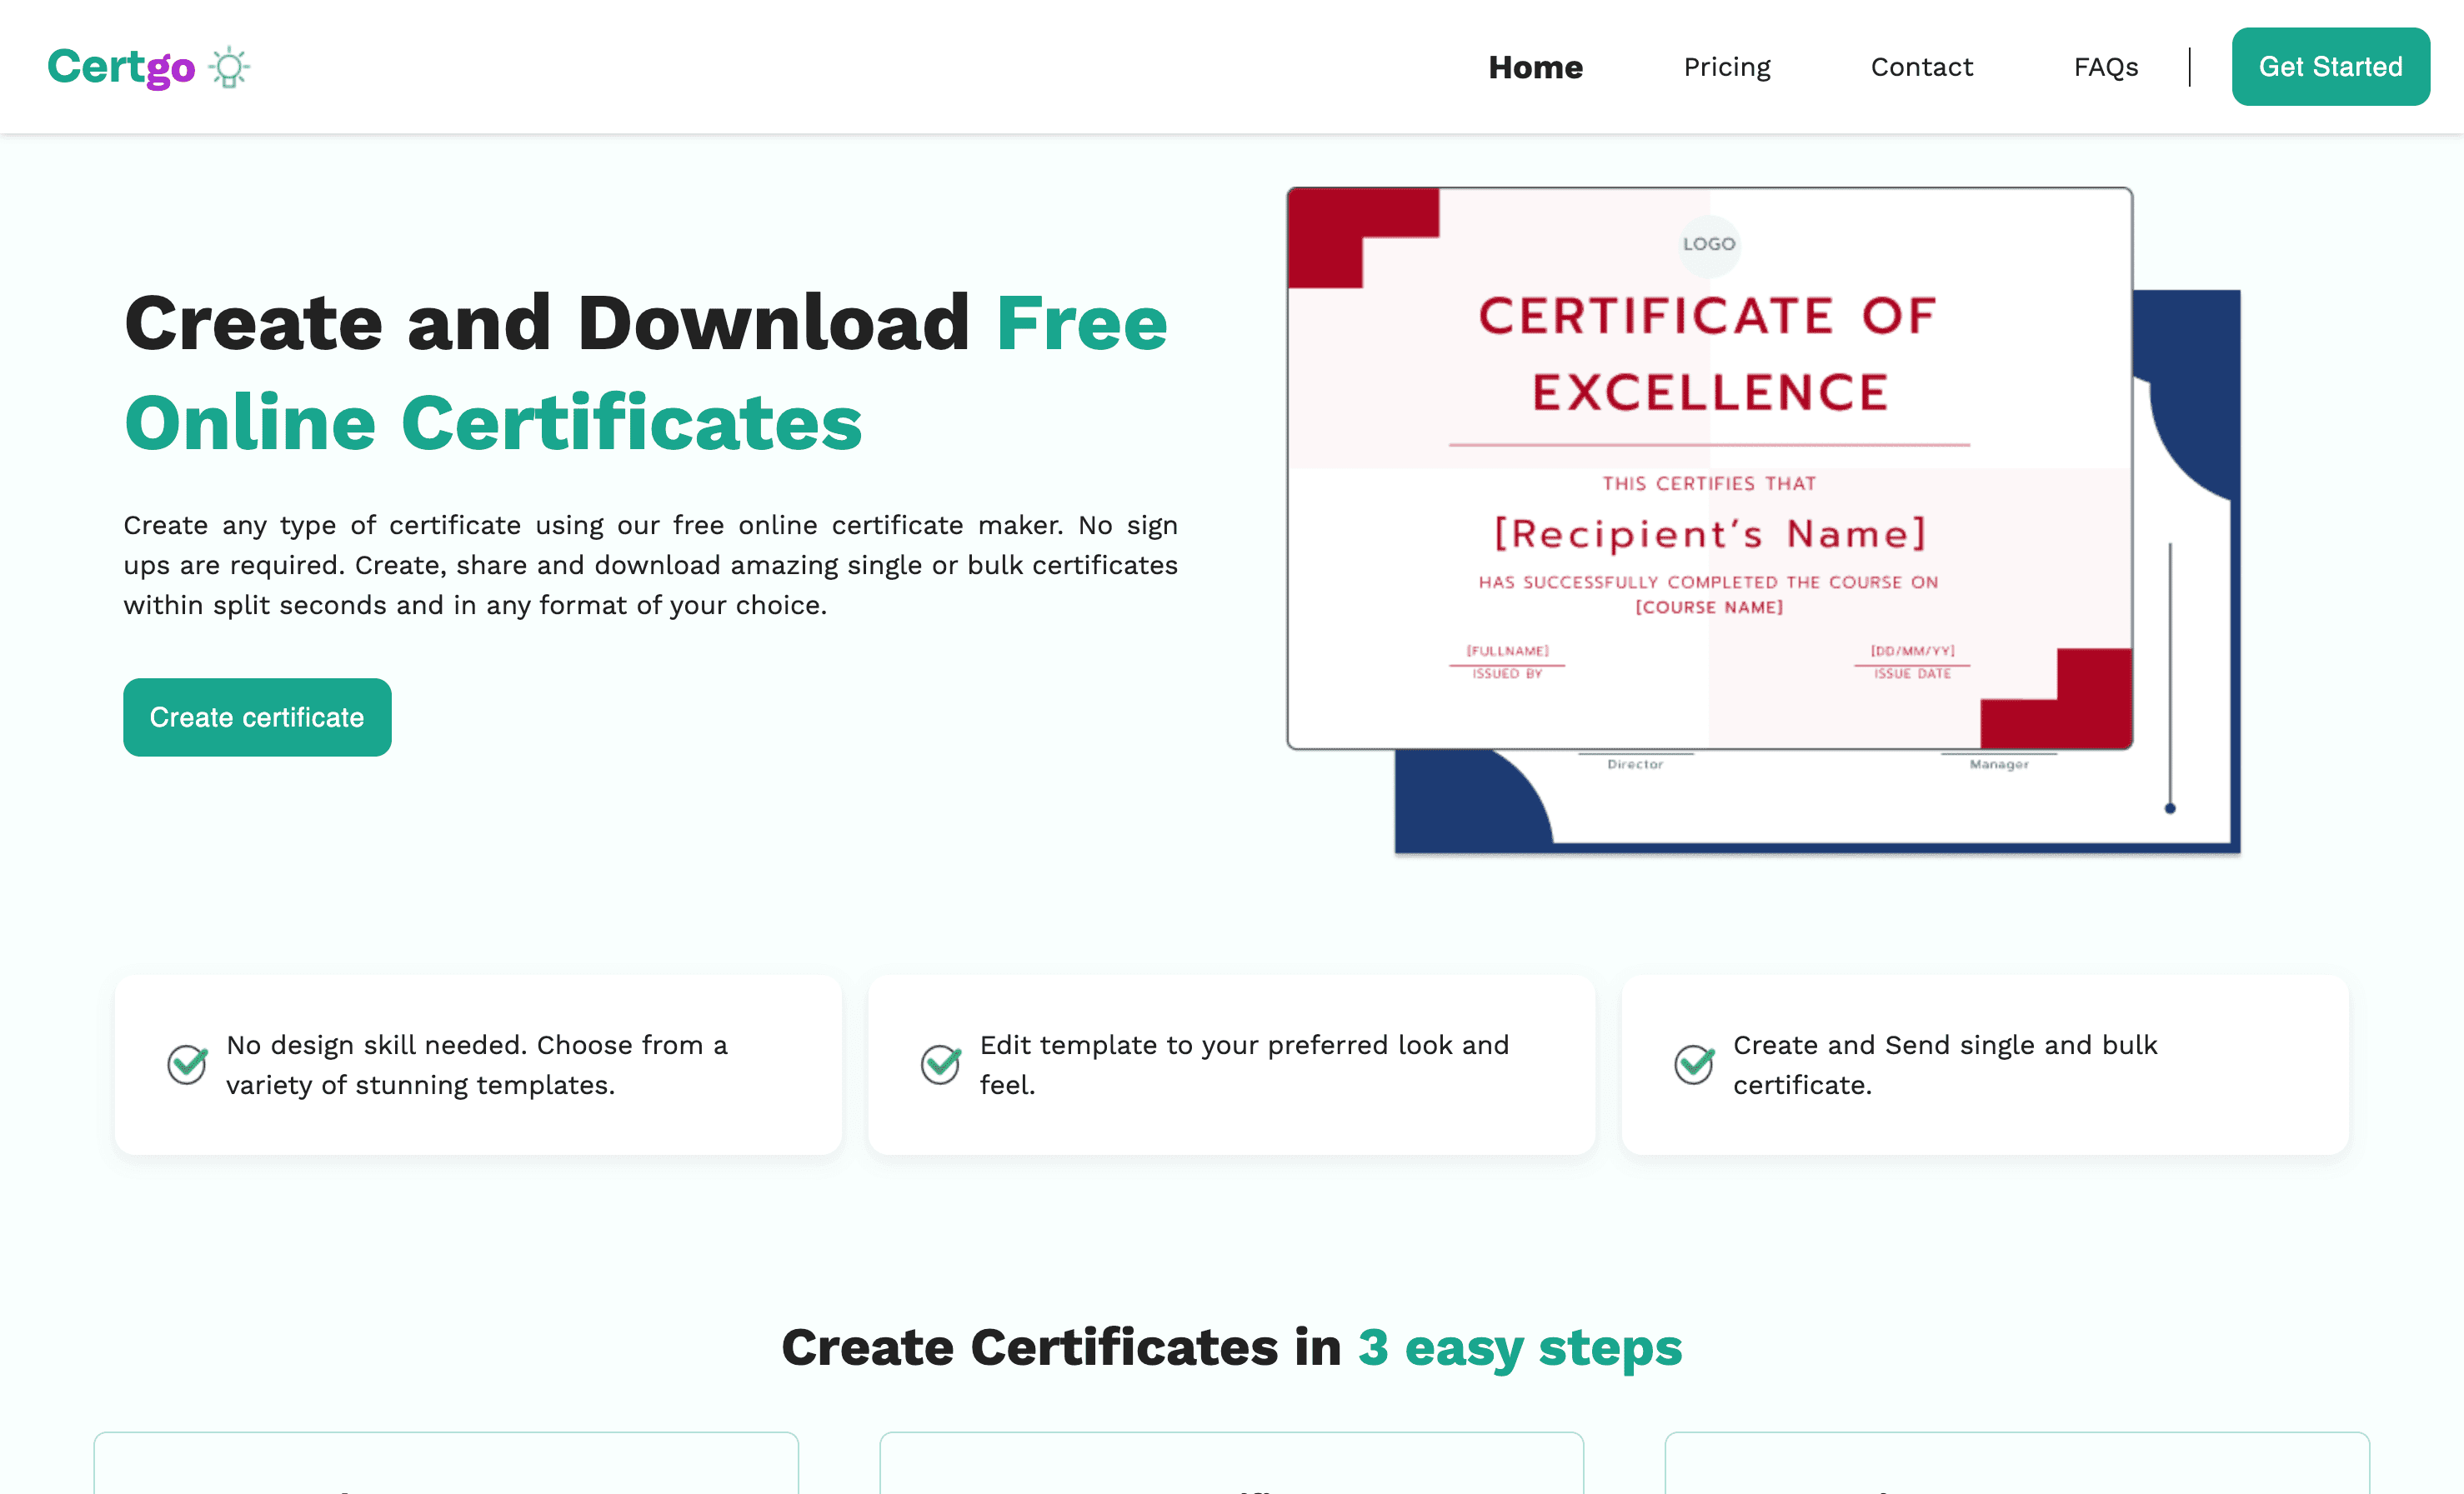Select the checkmark icon in the edit template card

[x=940, y=1064]
